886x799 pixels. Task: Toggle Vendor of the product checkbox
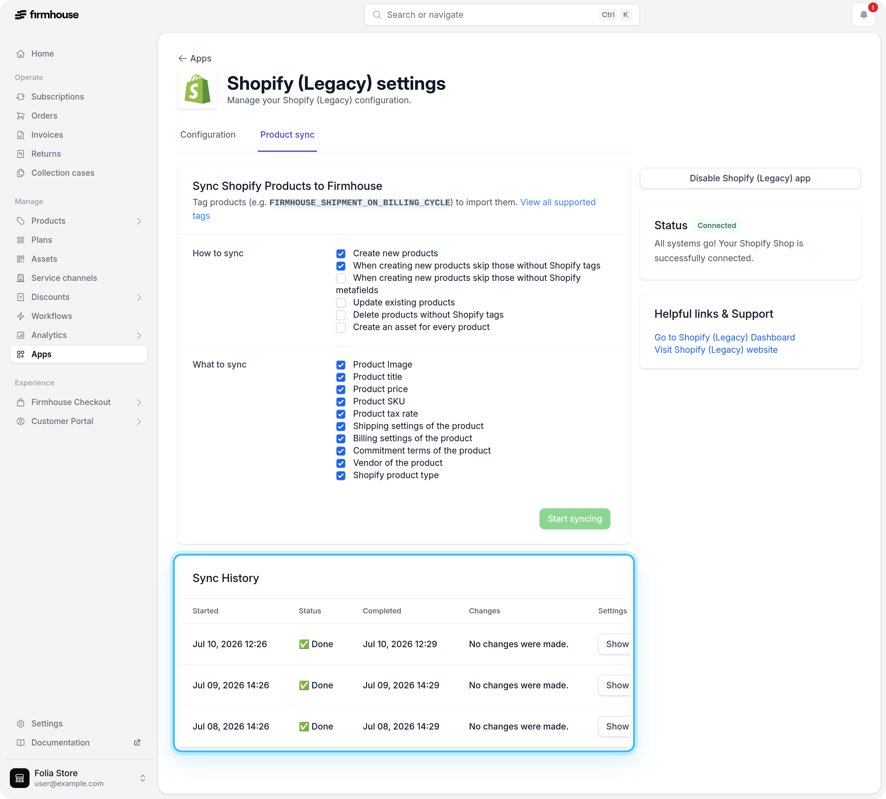pos(341,463)
